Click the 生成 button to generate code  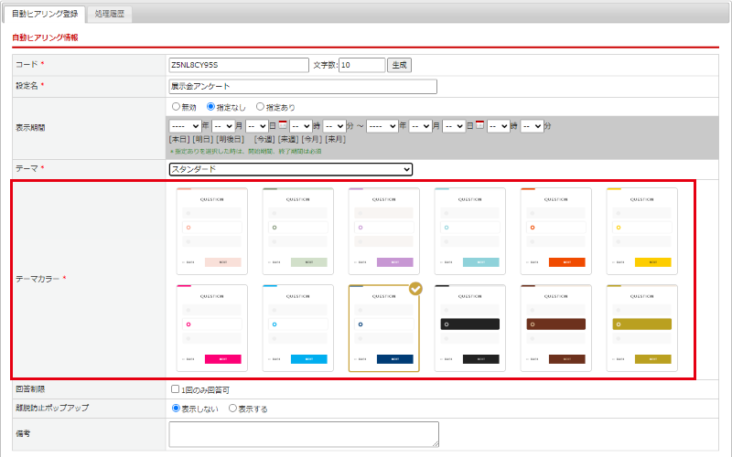(400, 65)
